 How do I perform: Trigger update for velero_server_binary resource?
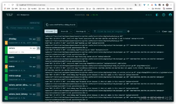pos(38,85)
